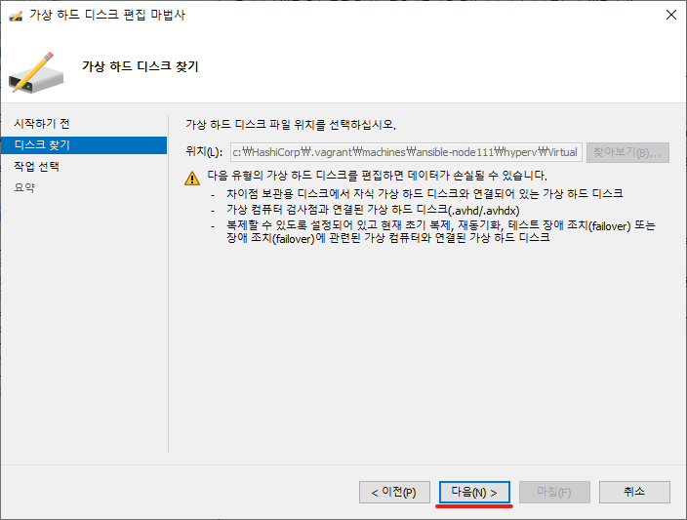Select the 디스크 찾기 wizard step
The image size is (687, 520).
pyautogui.click(x=84, y=145)
